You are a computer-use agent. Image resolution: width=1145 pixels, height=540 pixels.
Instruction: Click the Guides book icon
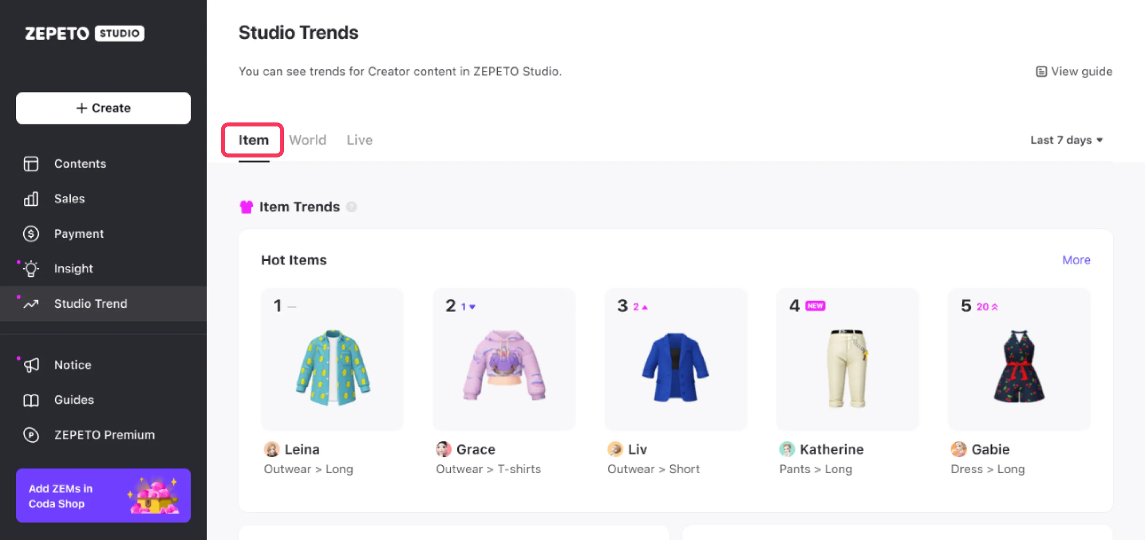pos(31,400)
